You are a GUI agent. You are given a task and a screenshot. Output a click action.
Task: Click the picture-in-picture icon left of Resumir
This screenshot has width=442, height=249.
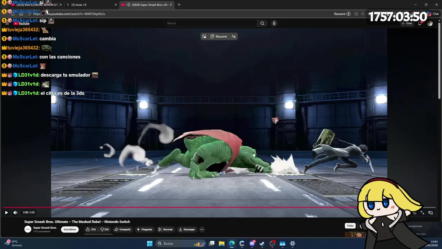point(204,36)
